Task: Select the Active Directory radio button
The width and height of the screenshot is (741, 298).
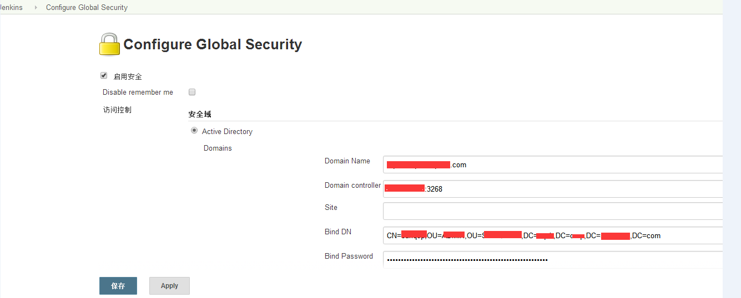Action: [x=194, y=131]
